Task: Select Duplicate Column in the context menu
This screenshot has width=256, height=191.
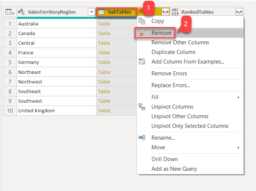Action: 173,52
